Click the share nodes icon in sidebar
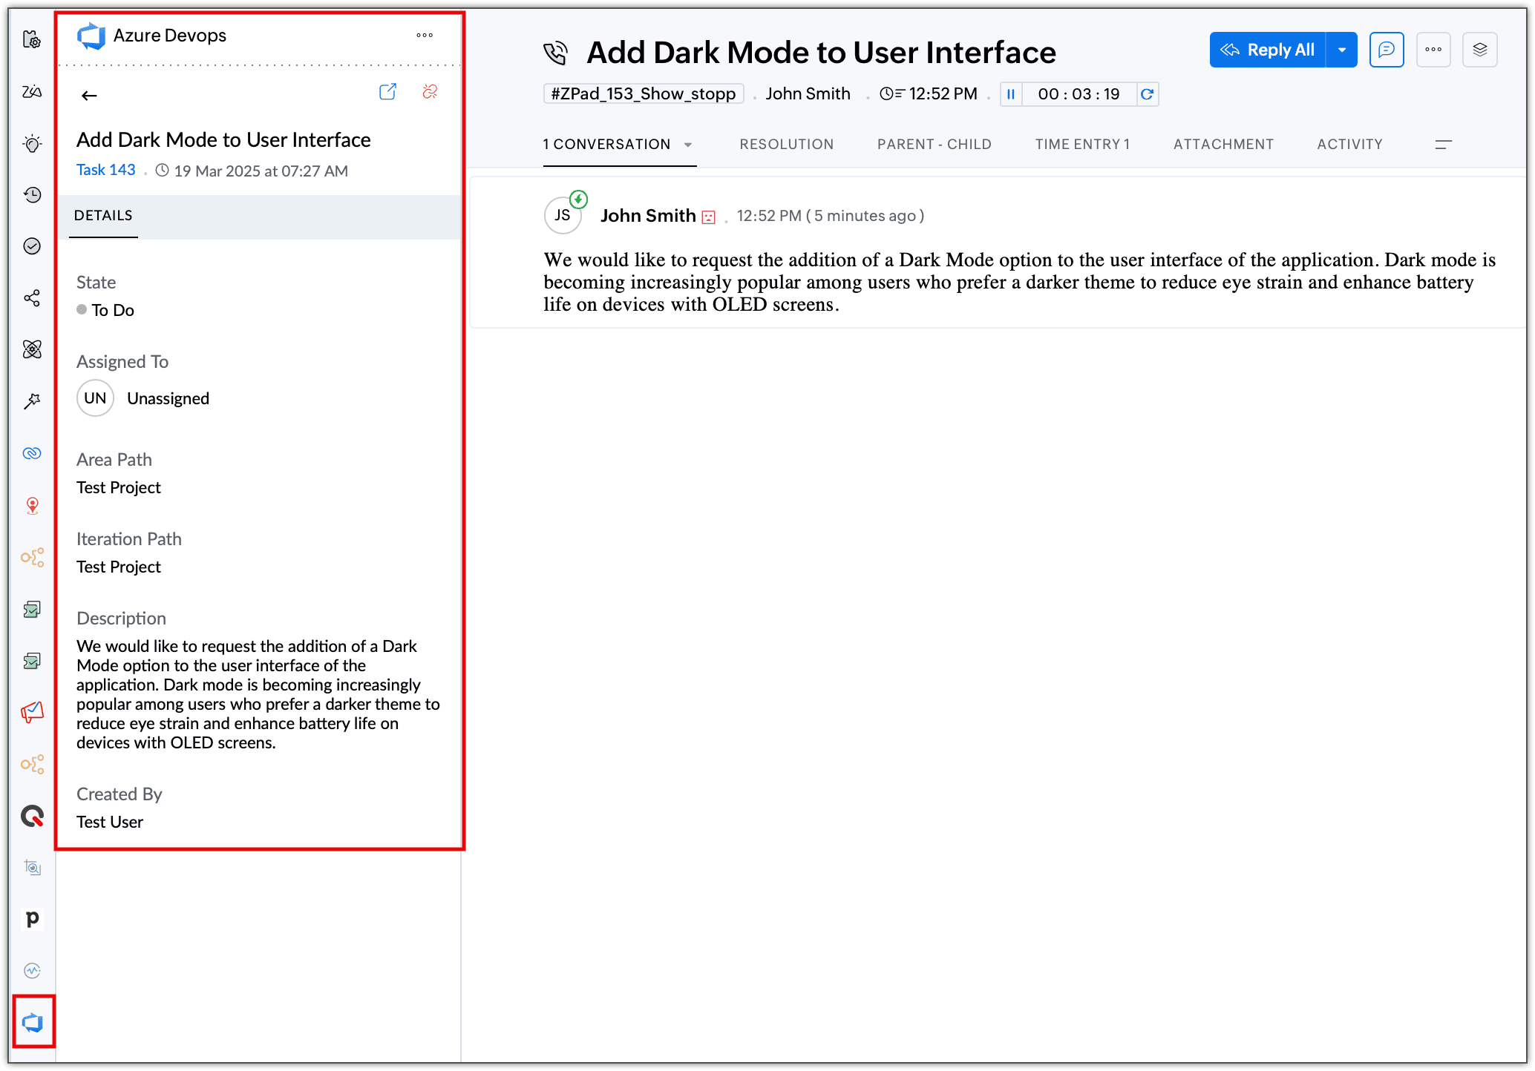Image resolution: width=1535 pixels, height=1071 pixels. point(32,298)
